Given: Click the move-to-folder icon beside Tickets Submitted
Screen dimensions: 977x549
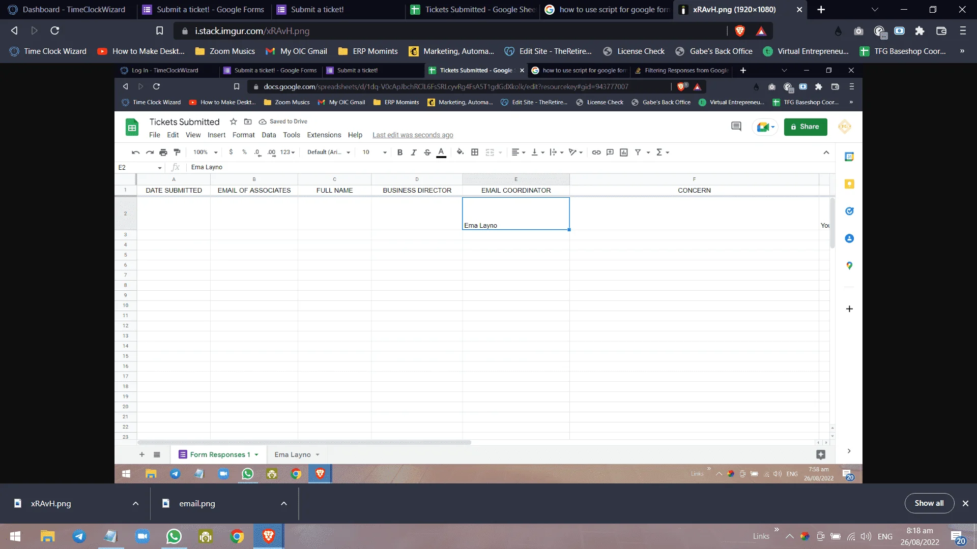Looking at the screenshot, I should (248, 122).
